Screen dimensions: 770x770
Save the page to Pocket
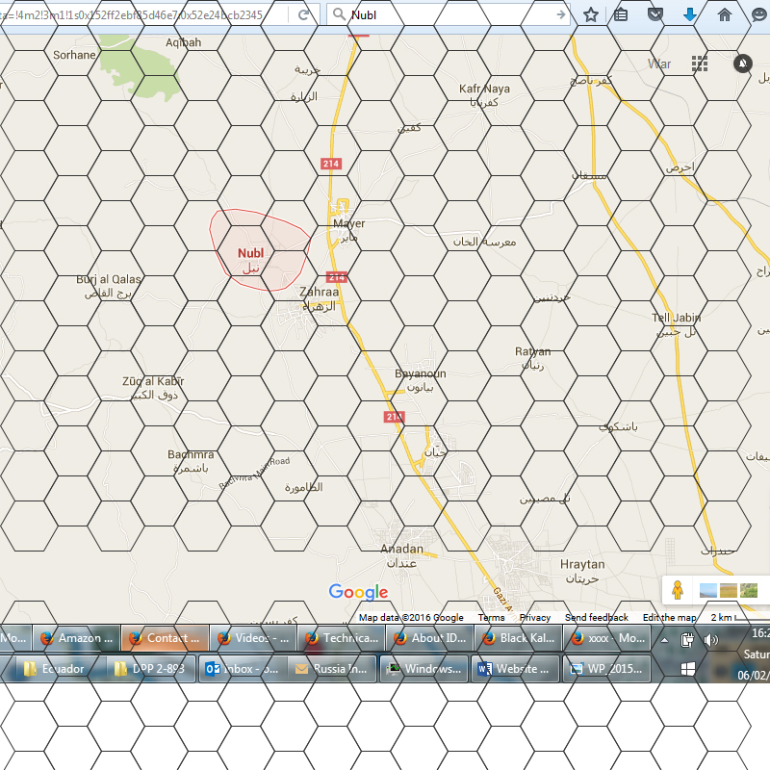tap(655, 14)
